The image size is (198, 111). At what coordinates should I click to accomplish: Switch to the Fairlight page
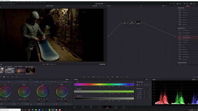pyautogui.click(x=115, y=107)
